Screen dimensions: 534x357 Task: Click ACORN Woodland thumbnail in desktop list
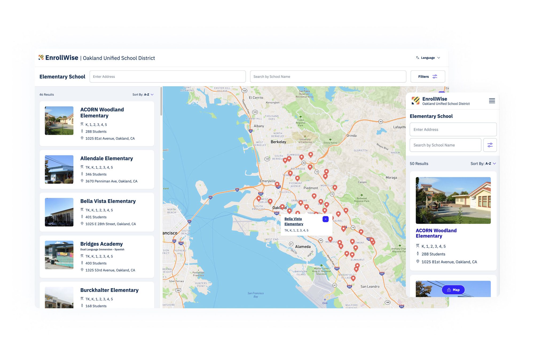[x=59, y=121]
